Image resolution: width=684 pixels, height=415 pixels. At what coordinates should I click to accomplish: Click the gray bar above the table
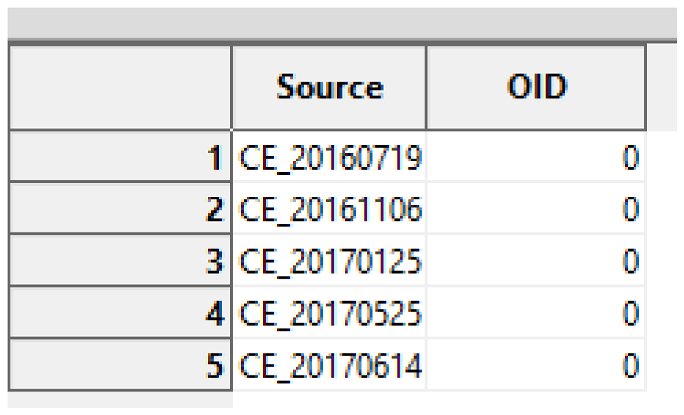pos(342,23)
